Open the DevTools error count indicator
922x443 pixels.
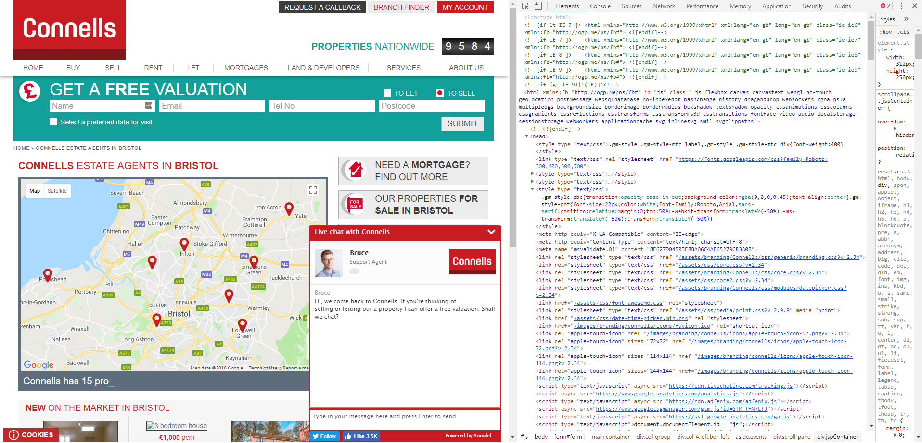tap(885, 6)
